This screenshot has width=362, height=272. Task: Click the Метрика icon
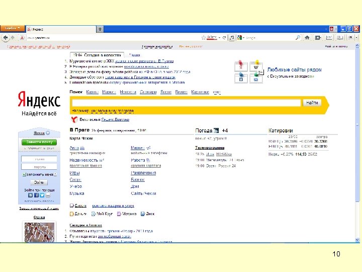coord(119,214)
